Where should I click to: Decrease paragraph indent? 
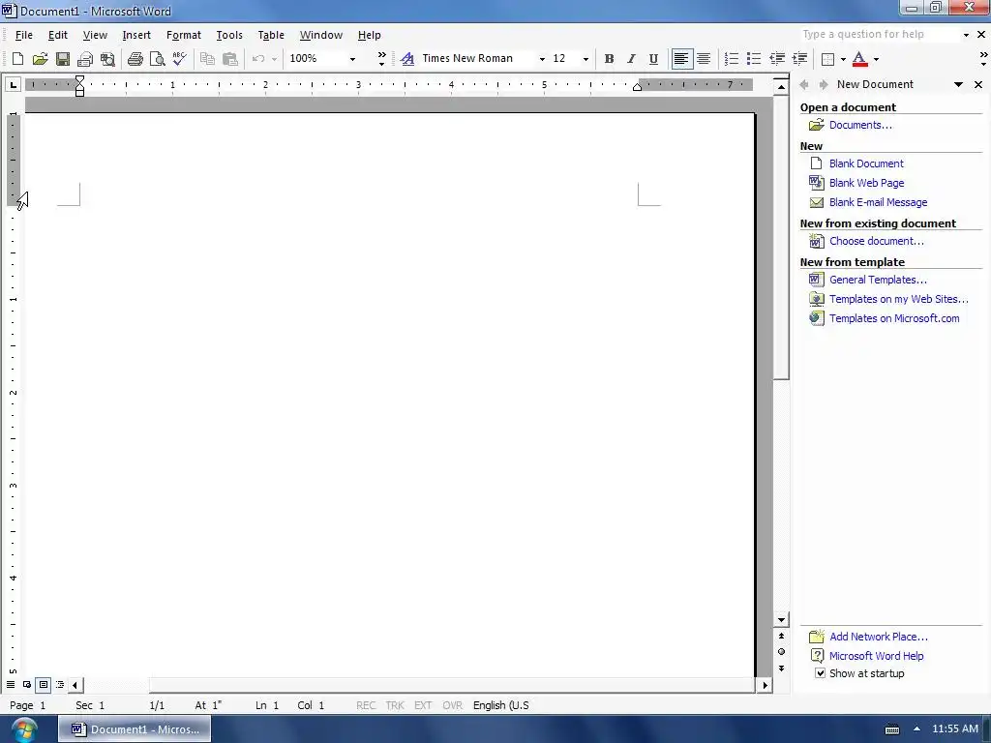(777, 59)
